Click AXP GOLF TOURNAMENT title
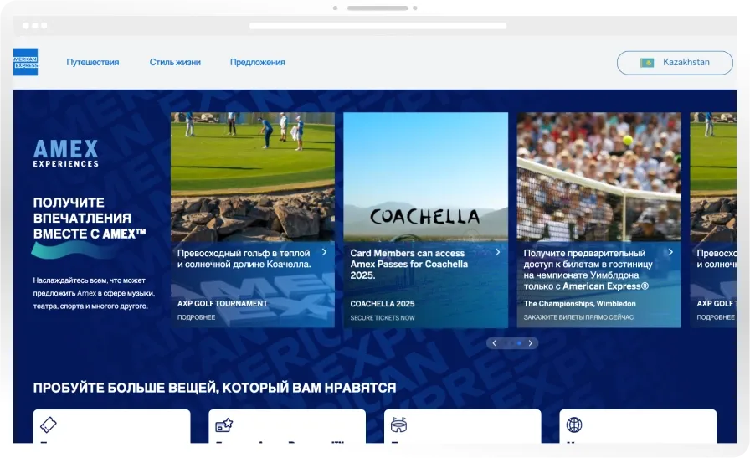 pos(223,303)
